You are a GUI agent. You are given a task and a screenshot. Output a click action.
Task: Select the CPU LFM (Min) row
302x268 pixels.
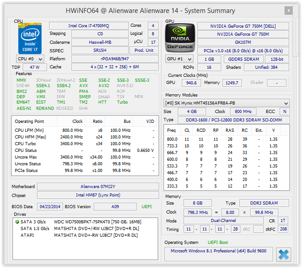(x=85, y=130)
